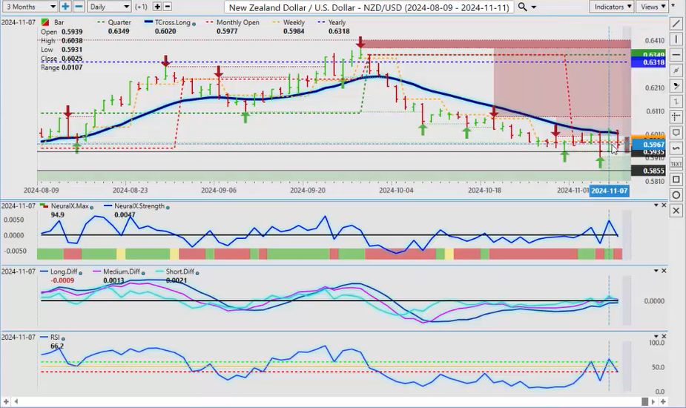This screenshot has width=686, height=408.
Task: Click the minus button next to (+1)
Action: click(x=168, y=7)
